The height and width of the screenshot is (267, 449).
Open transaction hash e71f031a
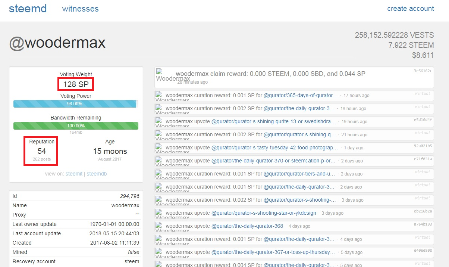(423, 159)
